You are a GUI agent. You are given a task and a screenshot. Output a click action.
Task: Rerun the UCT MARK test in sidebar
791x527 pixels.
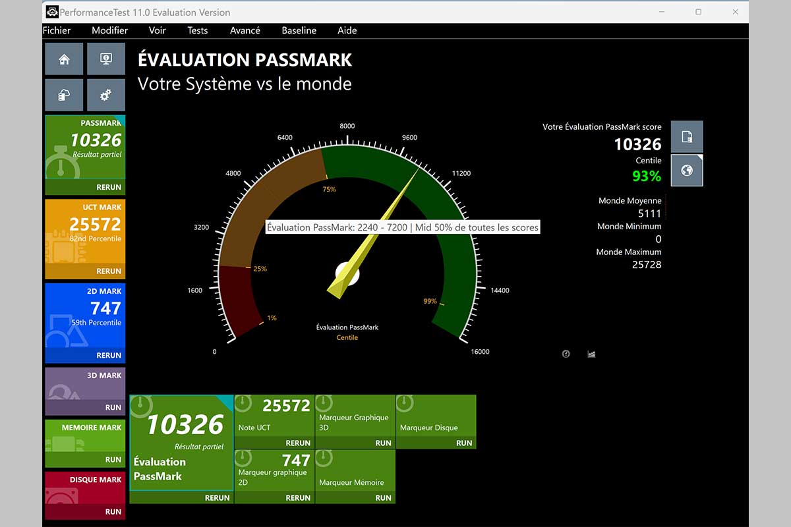pos(109,271)
